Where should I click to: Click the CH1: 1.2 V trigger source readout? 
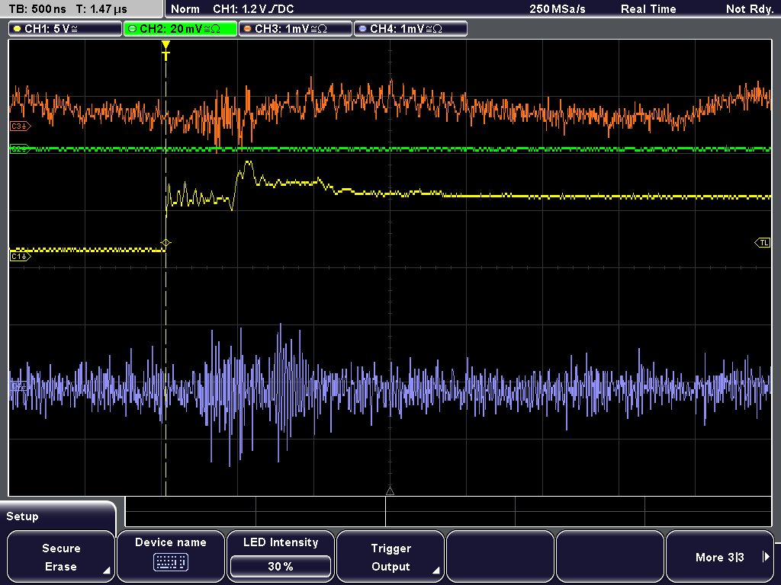click(253, 9)
